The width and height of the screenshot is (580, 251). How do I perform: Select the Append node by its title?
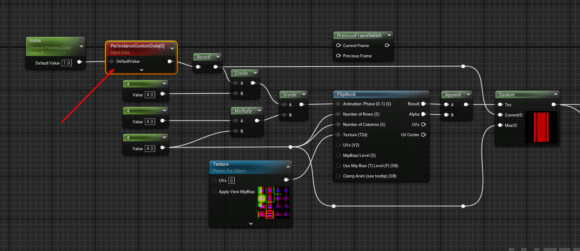[453, 95]
